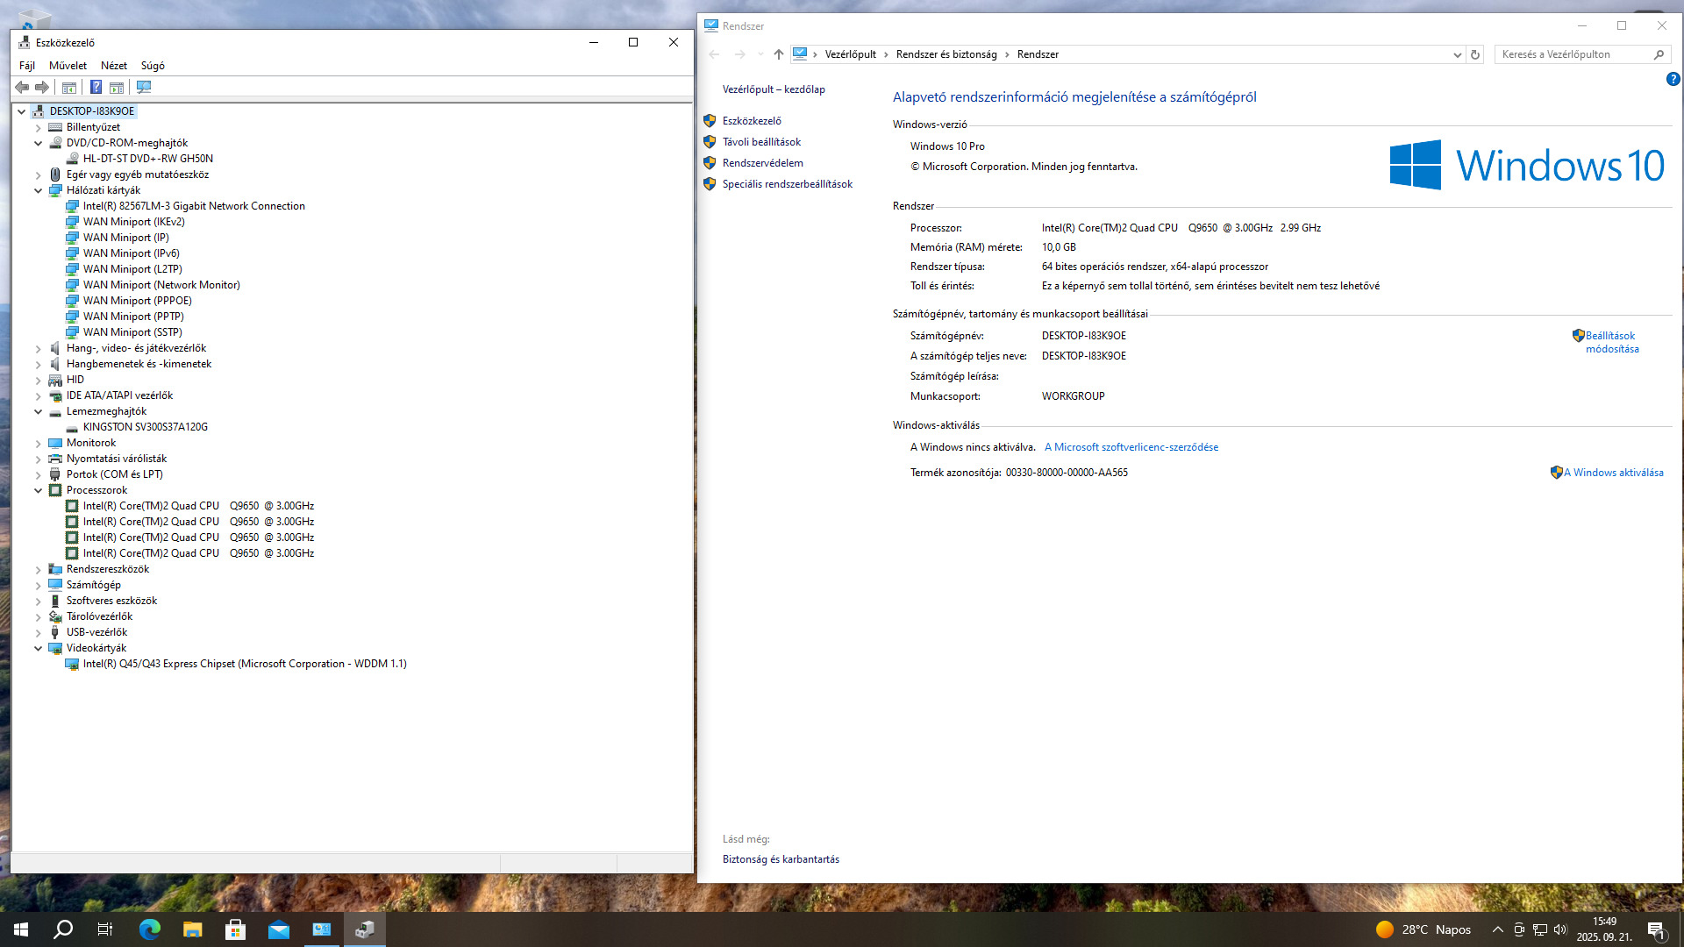1684x947 pixels.
Task: Open address bar history dropdown arrow
Action: tap(1457, 54)
